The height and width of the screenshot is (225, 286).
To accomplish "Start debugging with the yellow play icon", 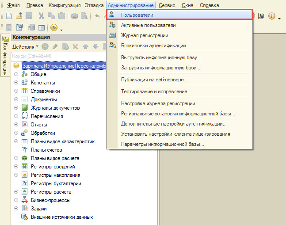I will tap(54, 27).
